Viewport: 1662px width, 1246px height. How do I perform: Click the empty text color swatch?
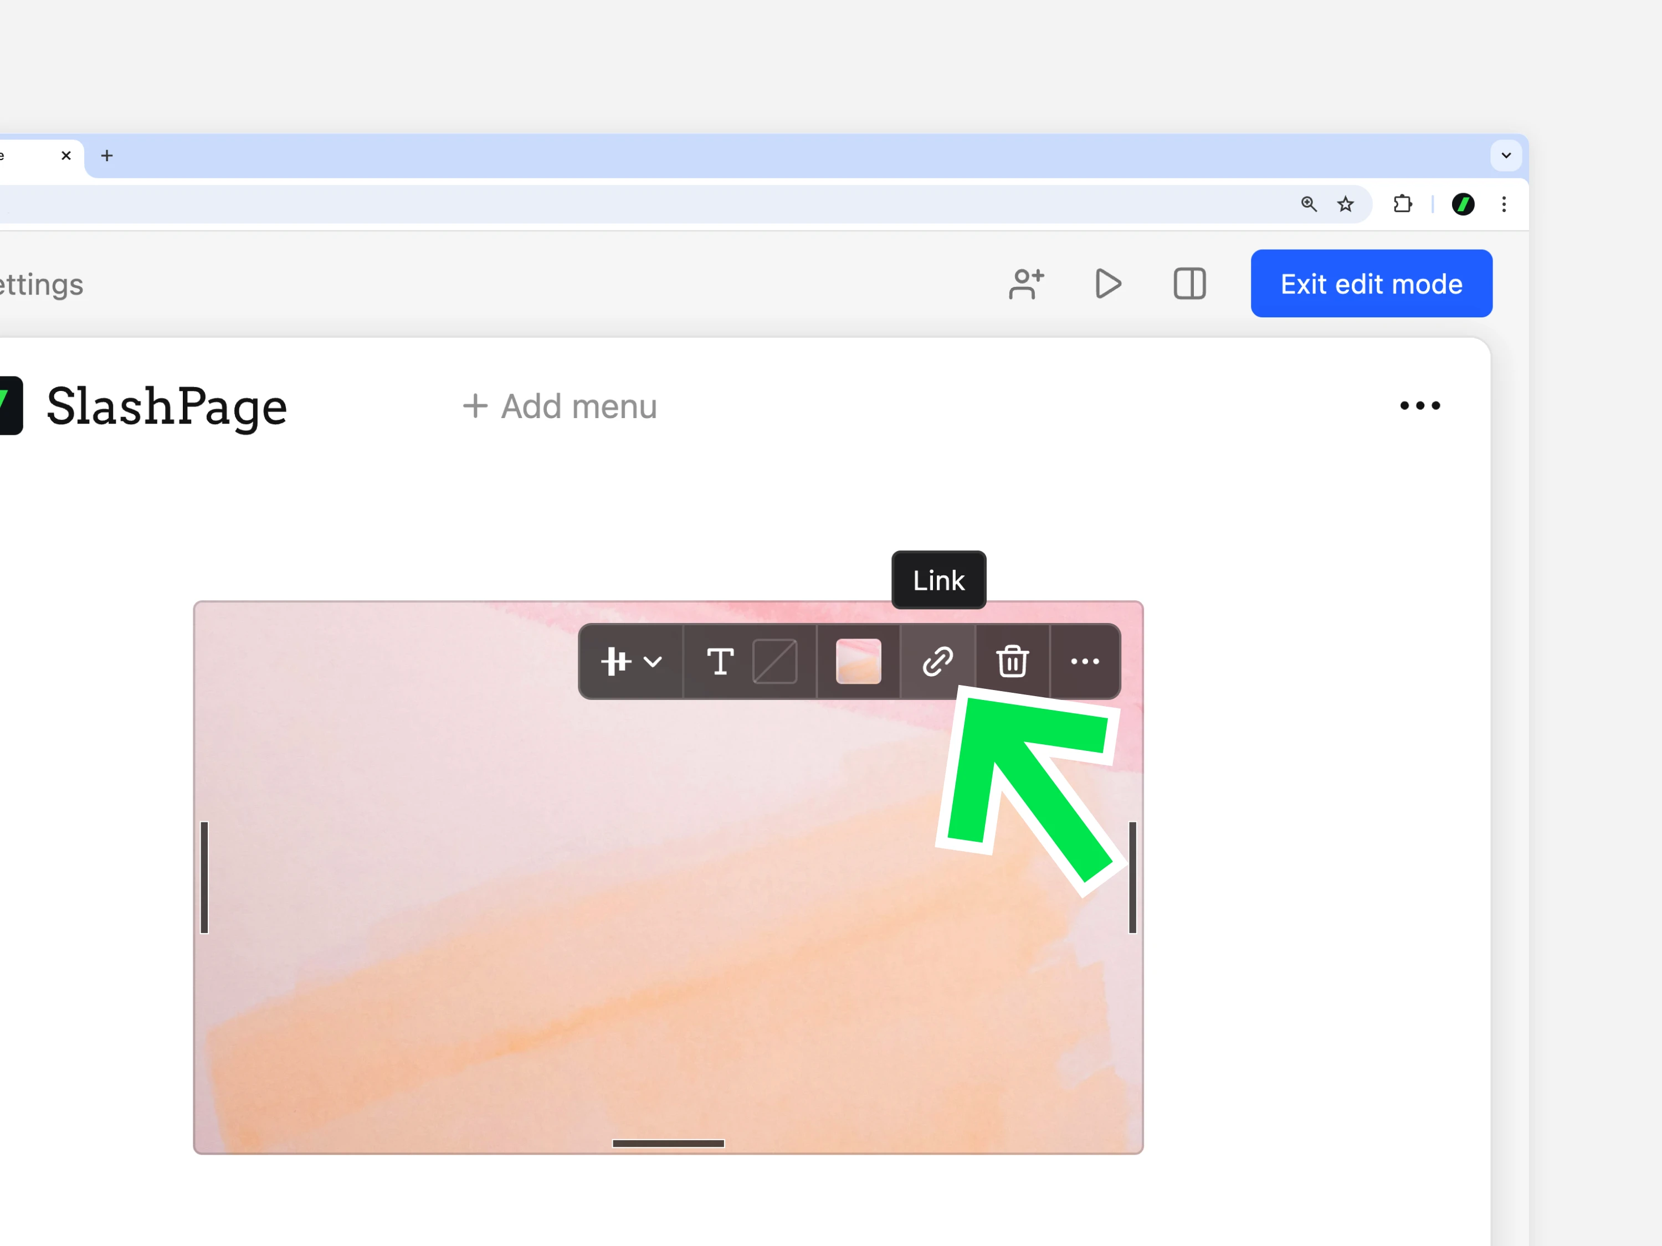tap(774, 662)
